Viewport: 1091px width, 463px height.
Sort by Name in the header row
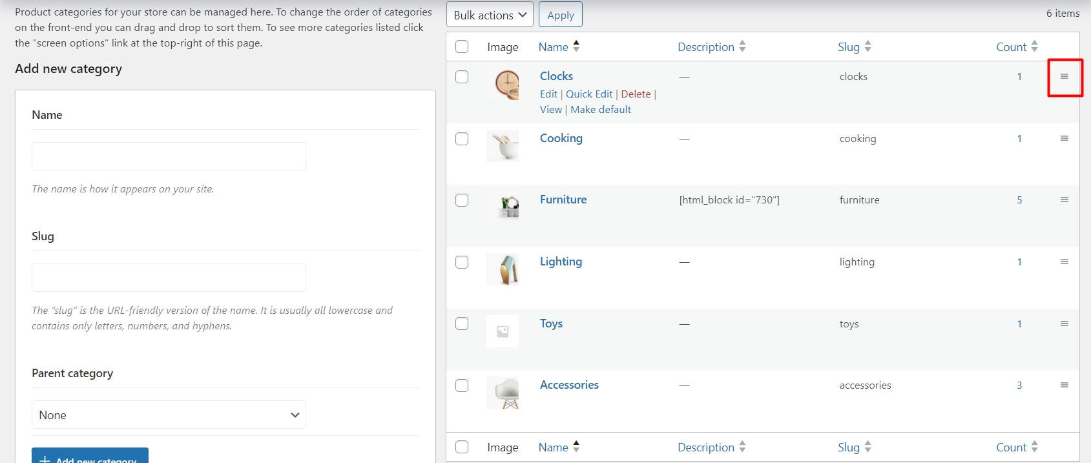pos(559,46)
